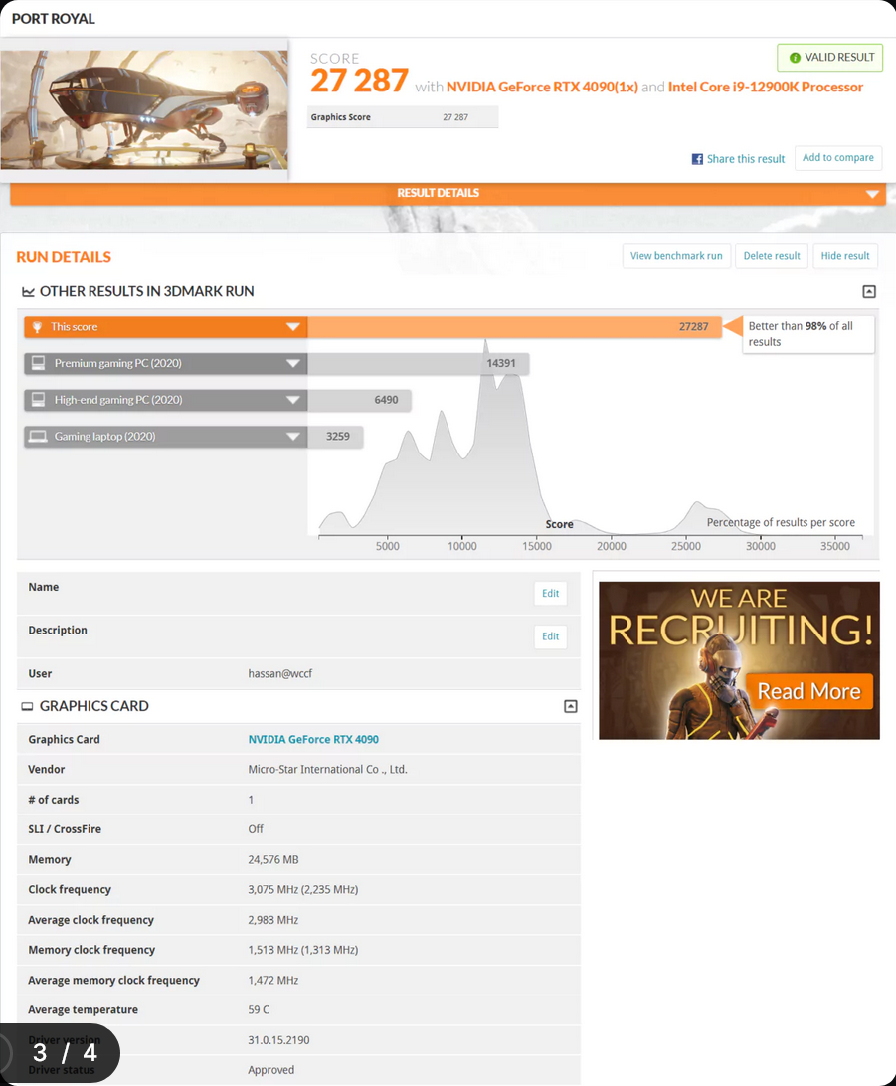Image resolution: width=896 pixels, height=1086 pixels.
Task: Click the chart icon beside Other Results heading
Action: [x=28, y=292]
